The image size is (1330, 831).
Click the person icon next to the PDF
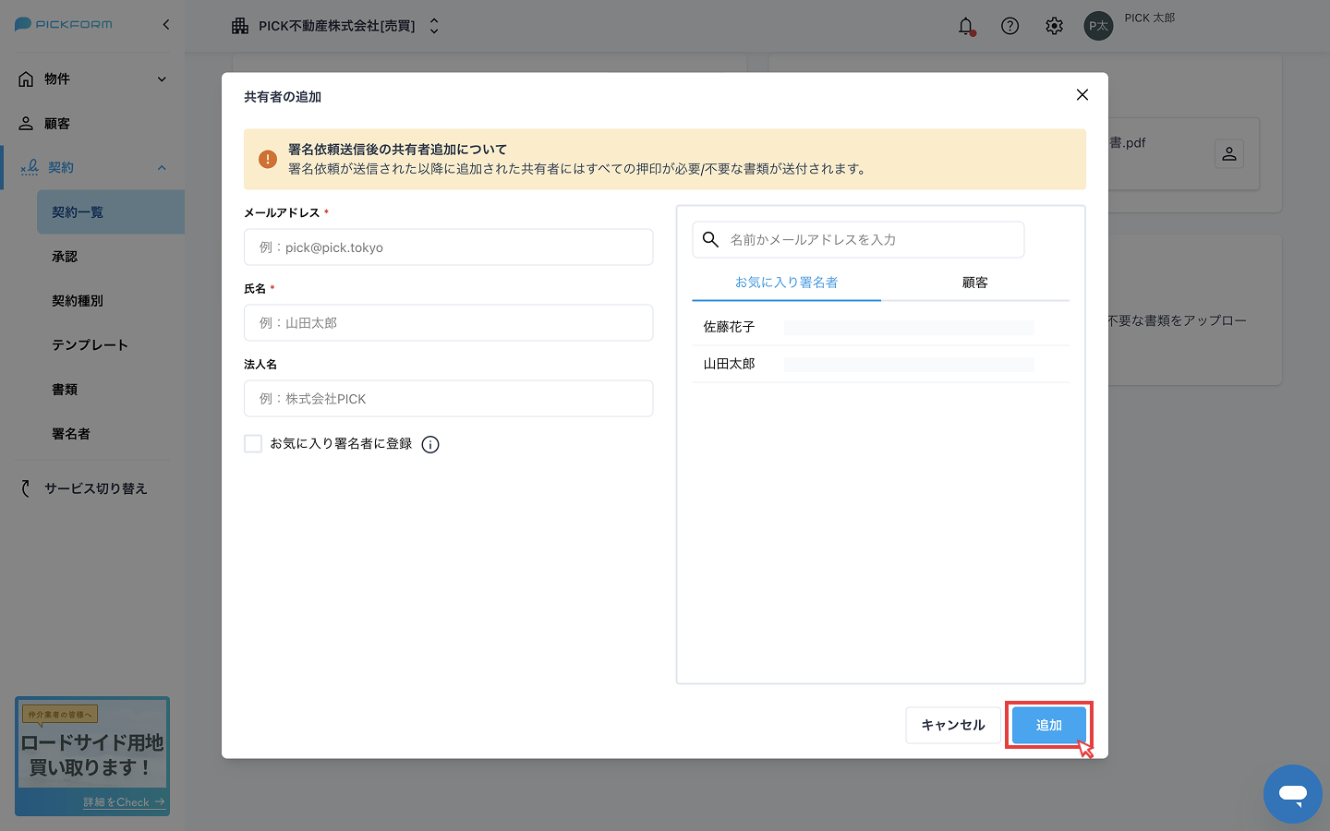1228,154
